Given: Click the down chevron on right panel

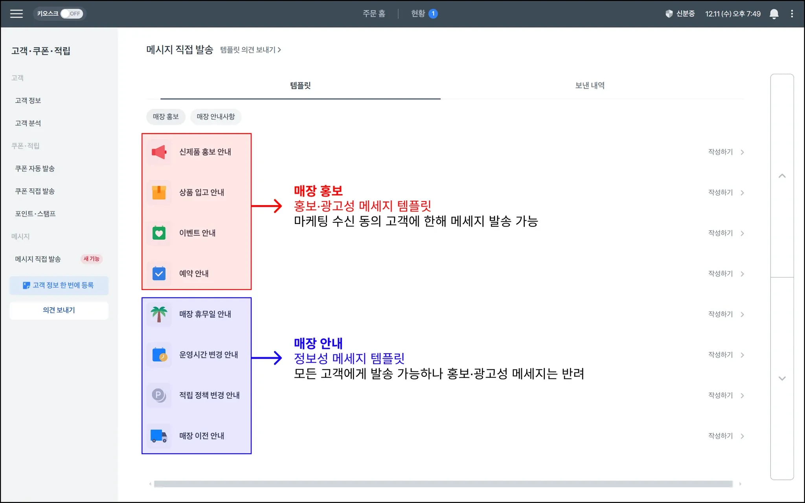Looking at the screenshot, I should [x=782, y=378].
